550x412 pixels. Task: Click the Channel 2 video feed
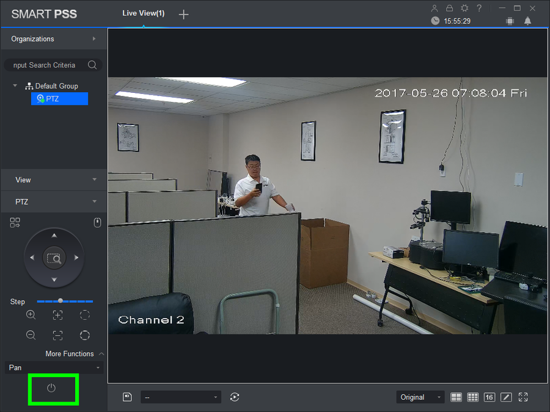(x=328, y=206)
